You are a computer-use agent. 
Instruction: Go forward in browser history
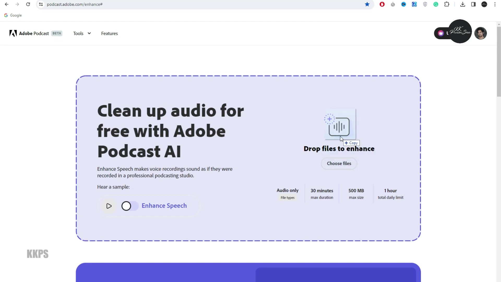tap(17, 4)
